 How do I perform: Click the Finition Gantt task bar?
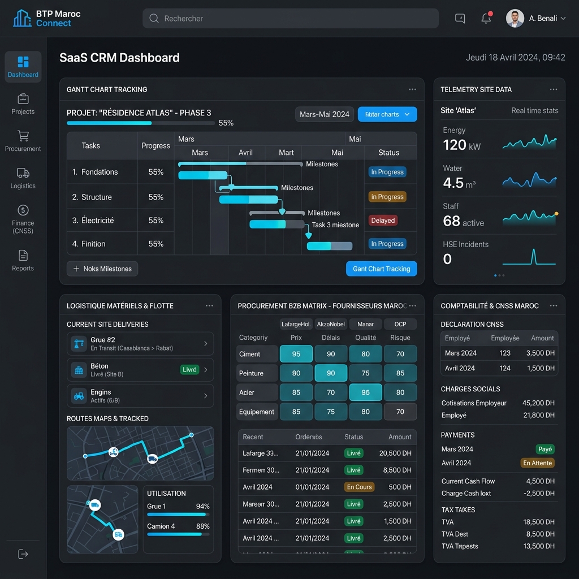point(330,246)
